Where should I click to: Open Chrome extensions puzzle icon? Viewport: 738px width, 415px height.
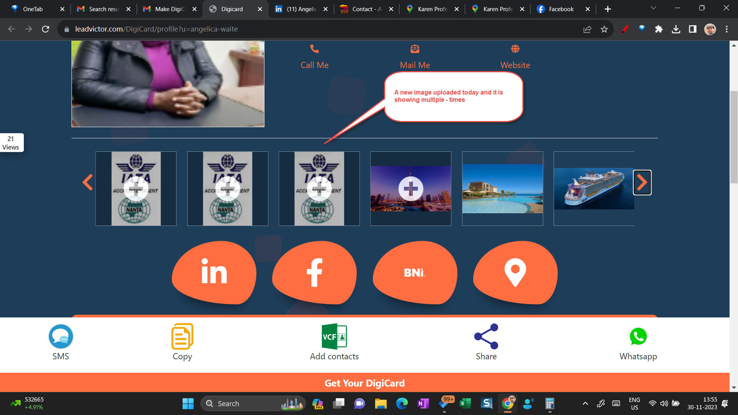(x=659, y=29)
